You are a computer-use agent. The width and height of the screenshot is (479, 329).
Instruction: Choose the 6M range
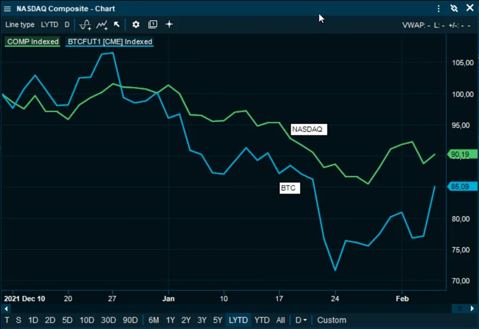(154, 320)
